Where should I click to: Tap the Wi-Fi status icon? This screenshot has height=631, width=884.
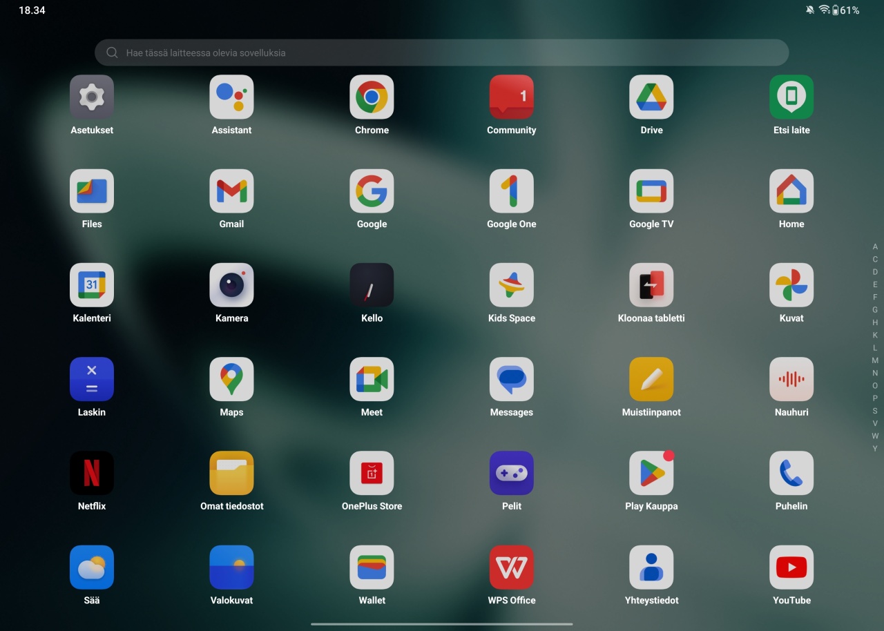pos(824,10)
